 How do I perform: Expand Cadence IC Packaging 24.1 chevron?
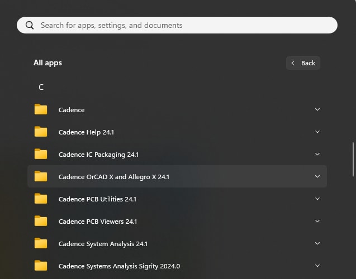click(x=317, y=154)
